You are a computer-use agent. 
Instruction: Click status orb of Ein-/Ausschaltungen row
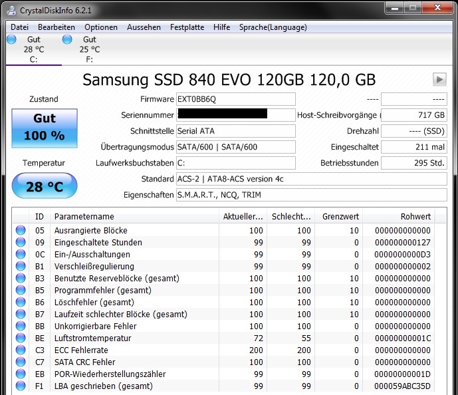tap(21, 254)
